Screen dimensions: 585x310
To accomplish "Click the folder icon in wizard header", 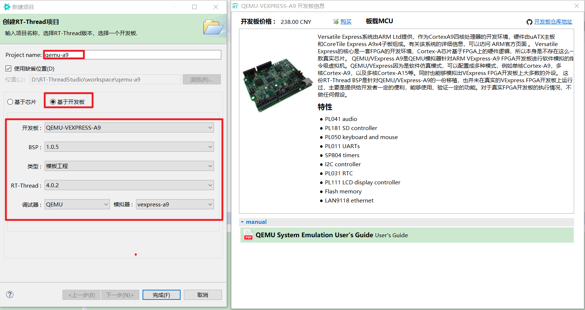I will [x=213, y=28].
